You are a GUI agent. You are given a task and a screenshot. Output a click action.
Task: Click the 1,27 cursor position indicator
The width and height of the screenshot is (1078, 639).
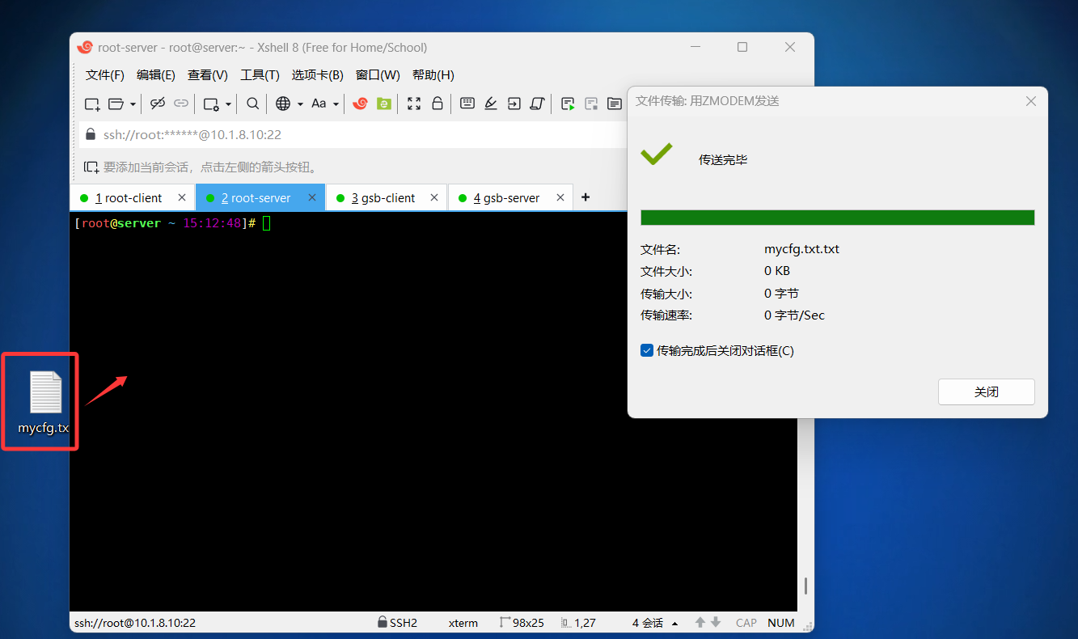(x=578, y=623)
